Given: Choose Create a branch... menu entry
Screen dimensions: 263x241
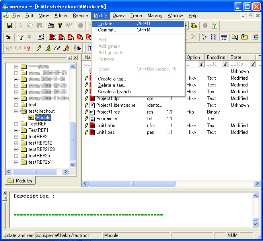Looking at the screenshot, I should click(x=138, y=92).
